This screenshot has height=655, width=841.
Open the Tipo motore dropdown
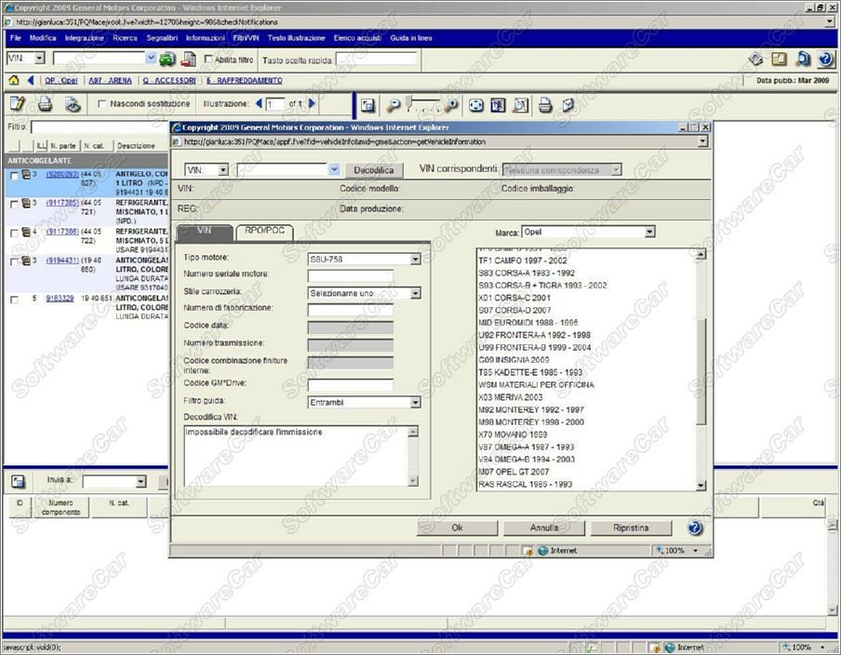coord(415,260)
